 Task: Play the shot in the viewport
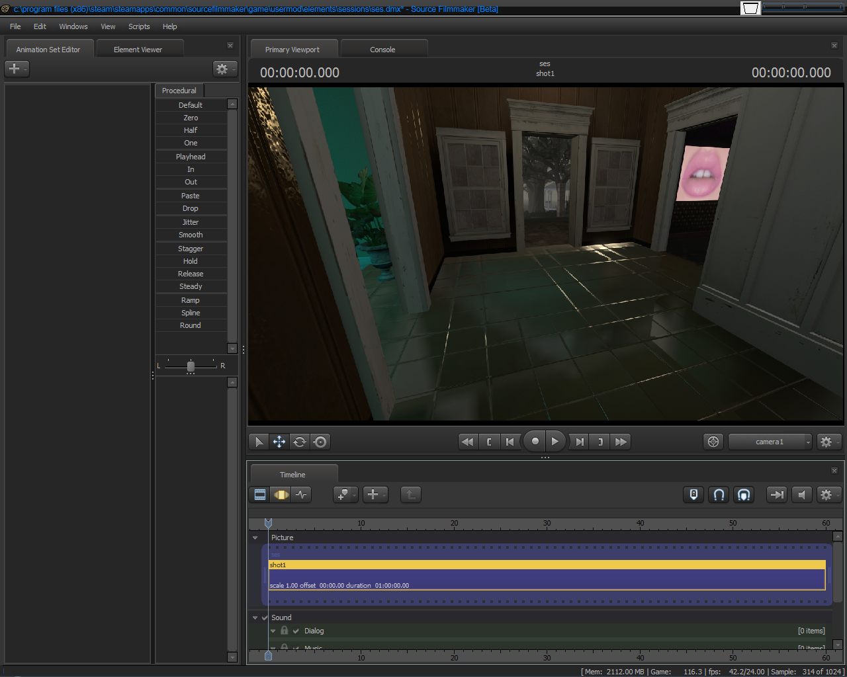[x=555, y=441]
